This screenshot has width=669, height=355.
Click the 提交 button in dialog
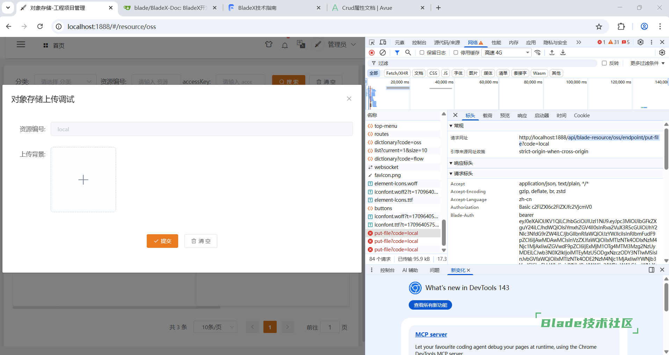click(x=162, y=241)
